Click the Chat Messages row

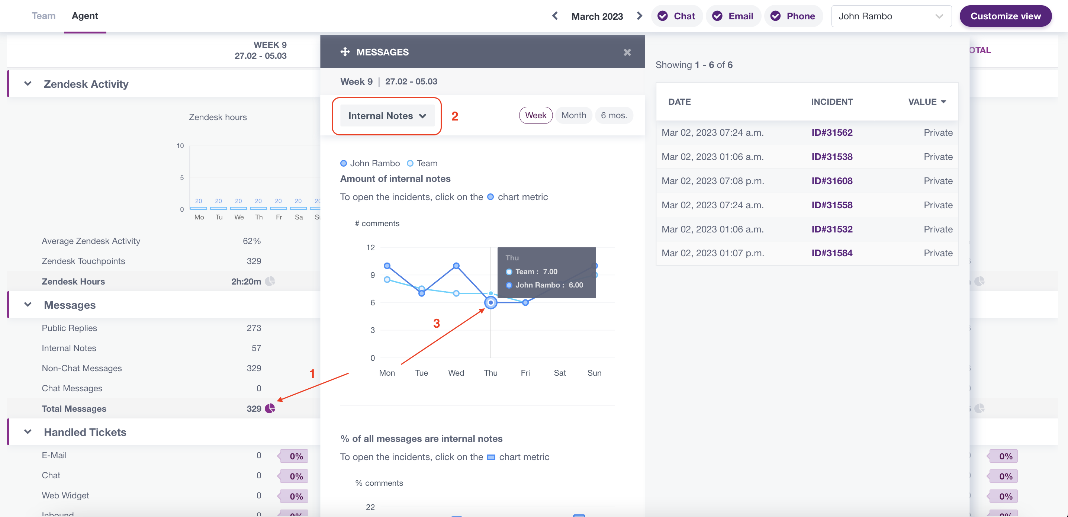tap(164, 388)
